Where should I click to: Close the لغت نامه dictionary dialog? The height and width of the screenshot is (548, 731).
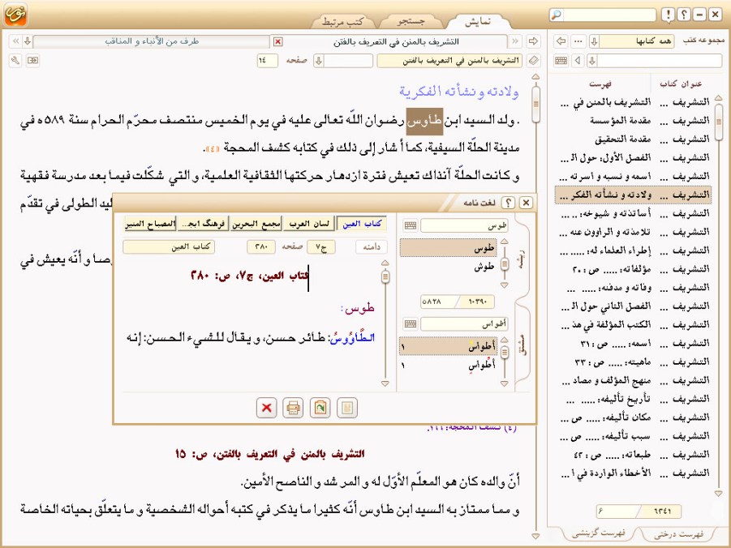pos(526,203)
